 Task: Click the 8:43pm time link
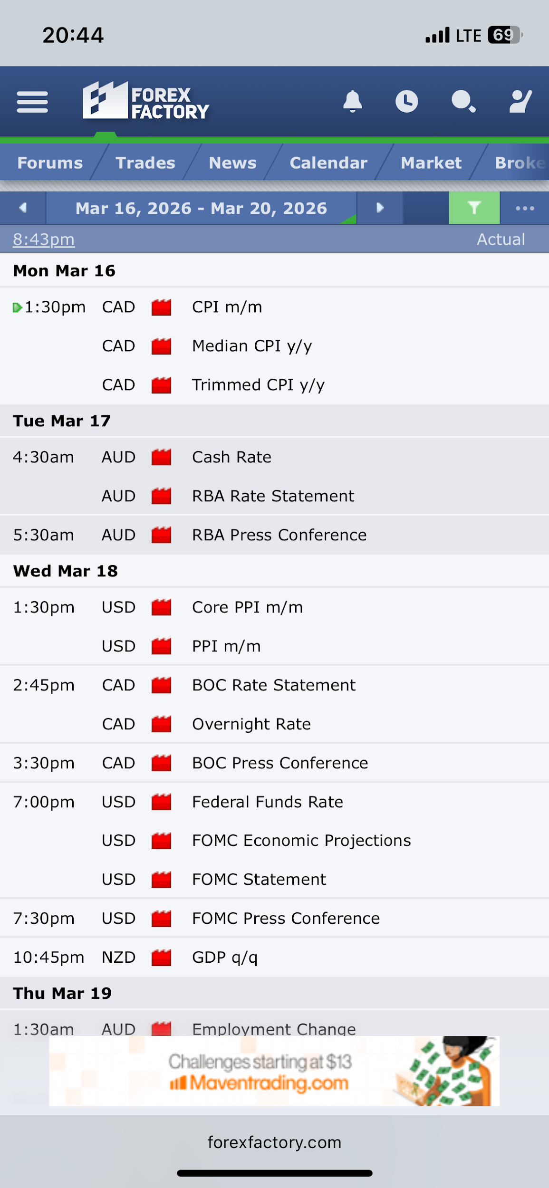(x=44, y=240)
